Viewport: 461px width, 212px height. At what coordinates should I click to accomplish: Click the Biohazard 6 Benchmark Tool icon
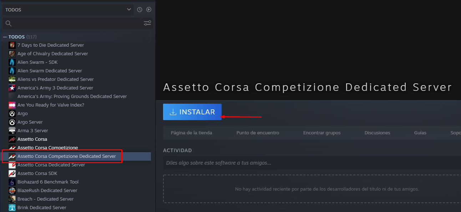tap(12, 182)
